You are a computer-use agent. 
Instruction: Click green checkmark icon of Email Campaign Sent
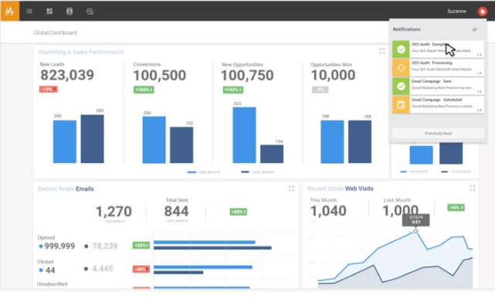(401, 86)
